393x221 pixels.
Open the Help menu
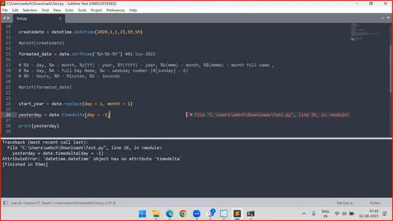(133, 10)
